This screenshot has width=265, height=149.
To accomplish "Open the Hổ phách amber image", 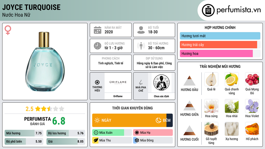I will tap(252, 129).
